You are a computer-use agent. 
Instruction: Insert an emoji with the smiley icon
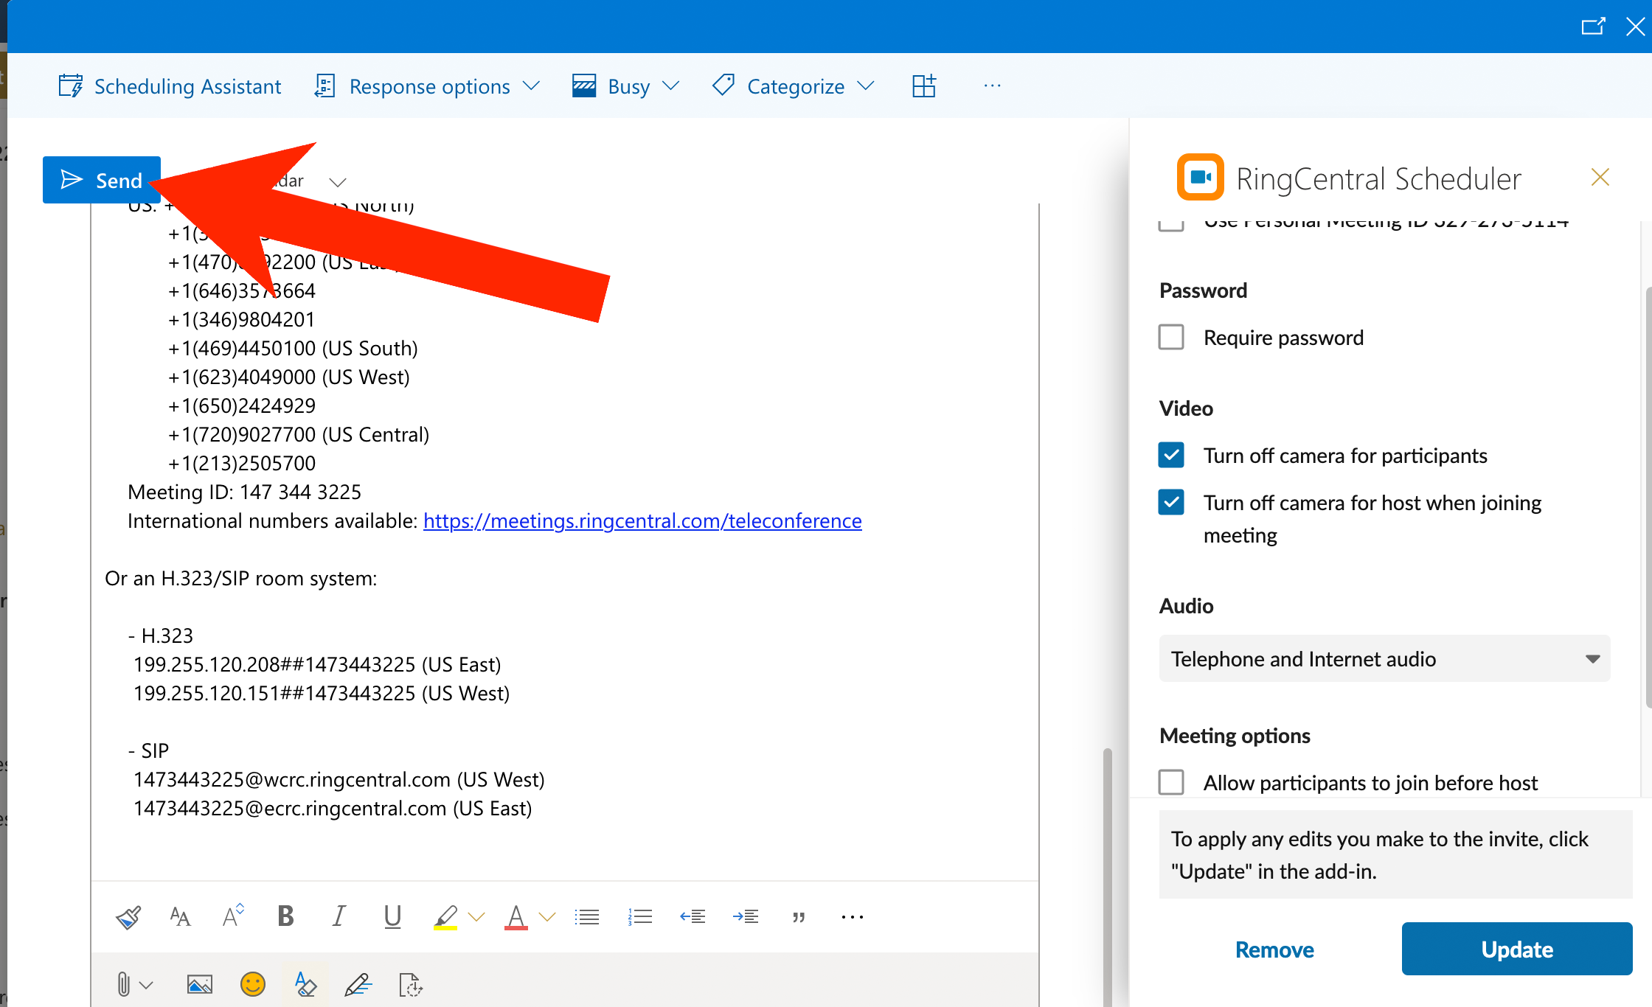coord(253,984)
